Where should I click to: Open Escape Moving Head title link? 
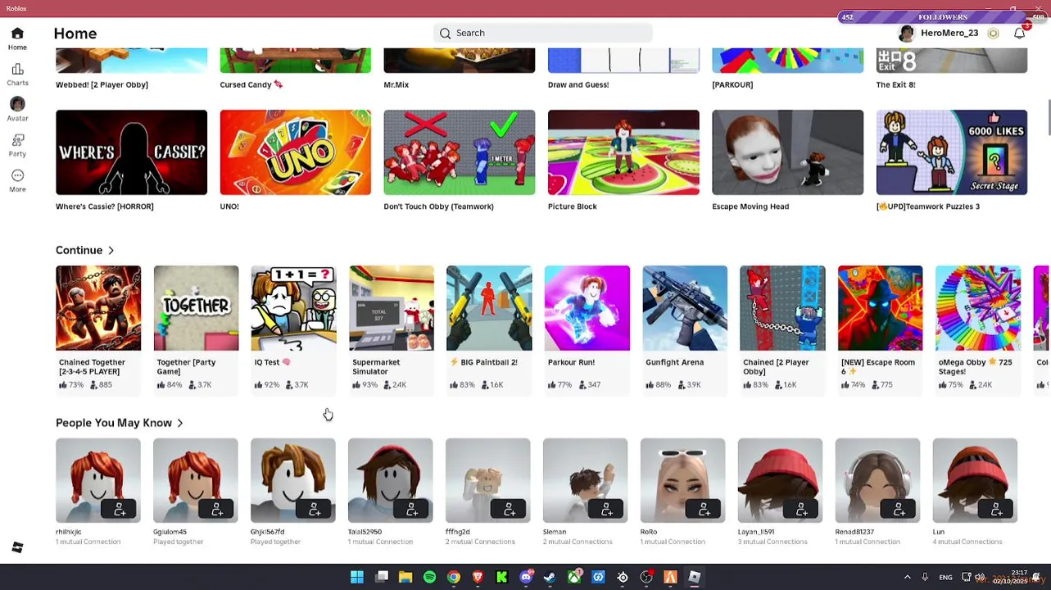750,206
